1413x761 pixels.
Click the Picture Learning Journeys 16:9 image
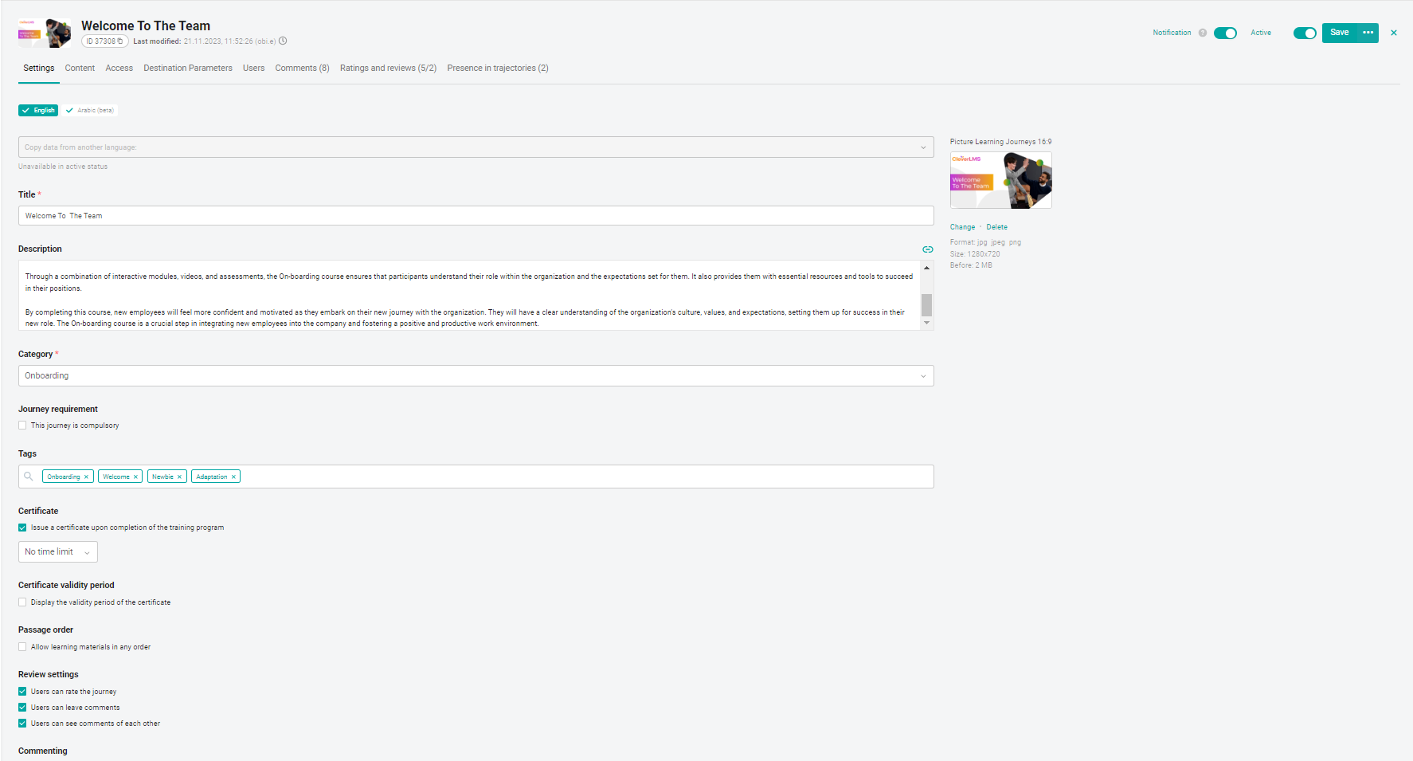pos(1001,180)
